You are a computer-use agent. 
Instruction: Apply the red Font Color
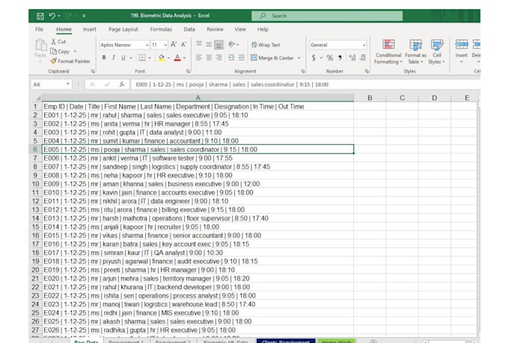tap(177, 58)
